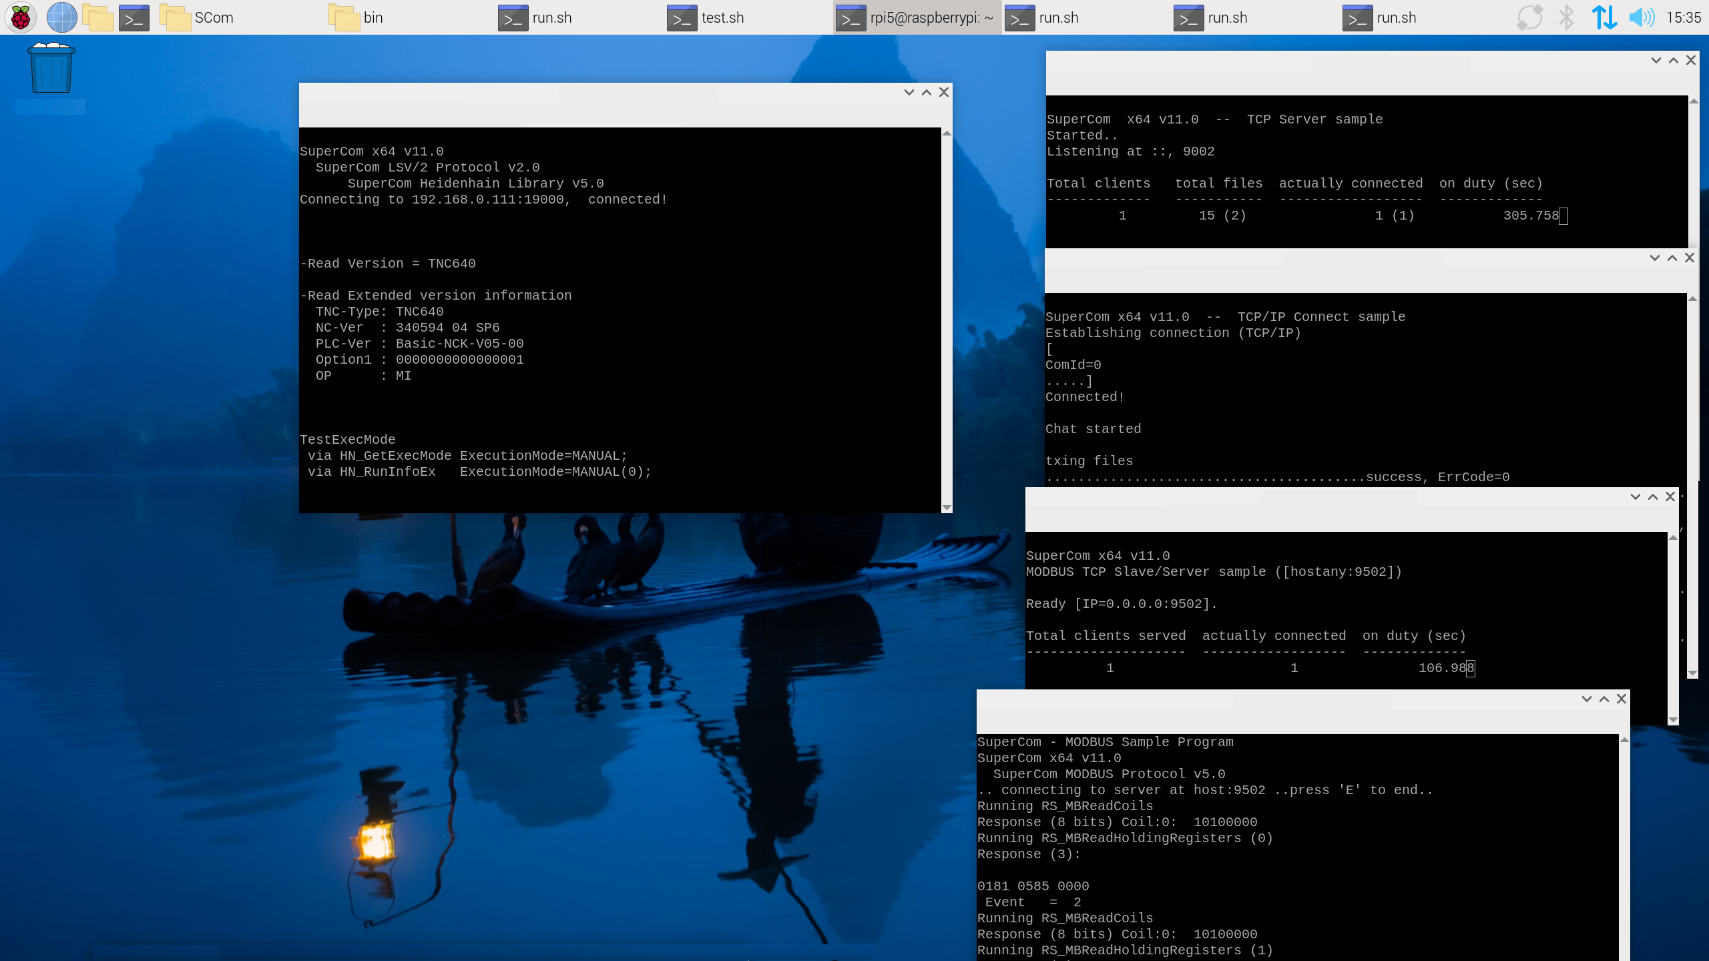Activate the rpi5@raspberrypi terminal taskbar item

pos(916,17)
